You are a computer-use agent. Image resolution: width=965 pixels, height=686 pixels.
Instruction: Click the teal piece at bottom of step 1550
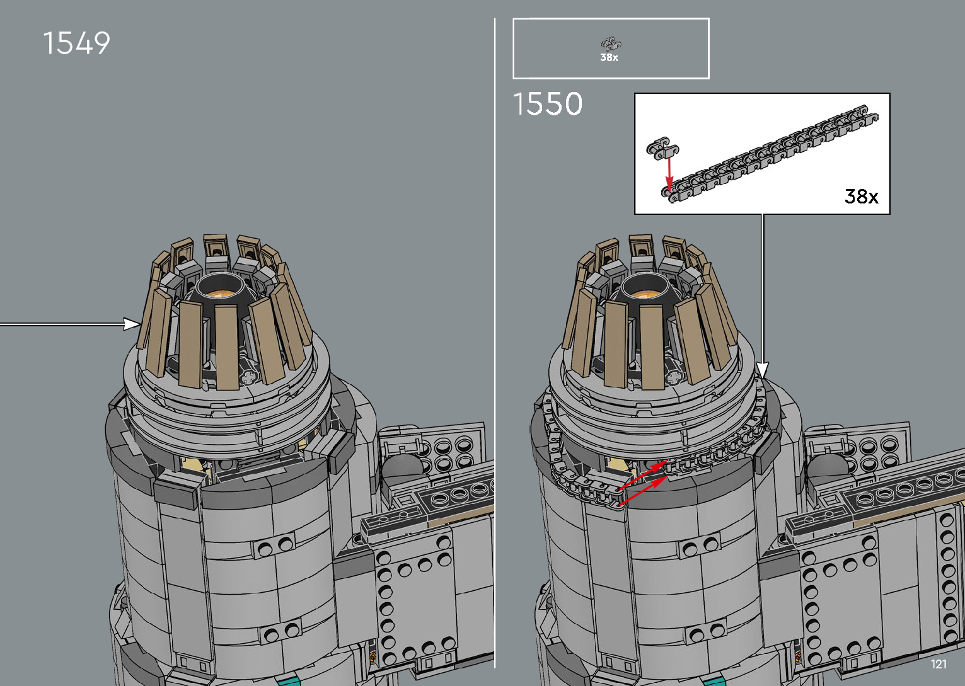point(716,681)
